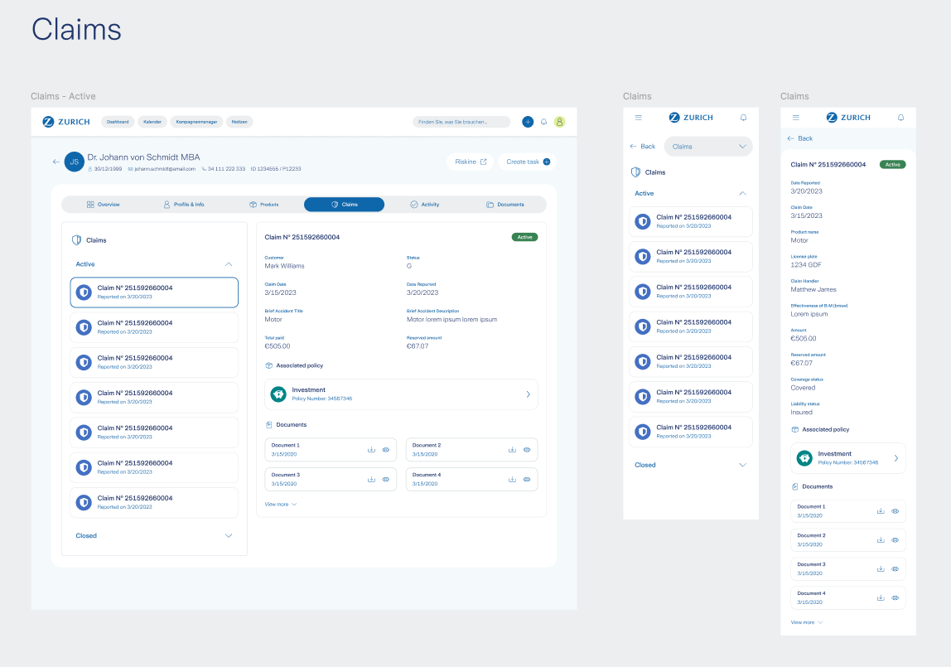Preview Document 2 using the eye icon, desktop frame

tap(527, 450)
